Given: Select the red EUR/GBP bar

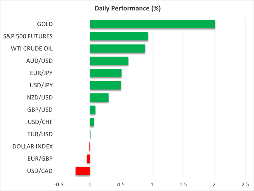Looking at the screenshot, I should 88,159.
